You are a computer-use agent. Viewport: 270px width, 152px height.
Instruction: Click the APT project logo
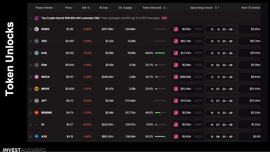(37, 101)
